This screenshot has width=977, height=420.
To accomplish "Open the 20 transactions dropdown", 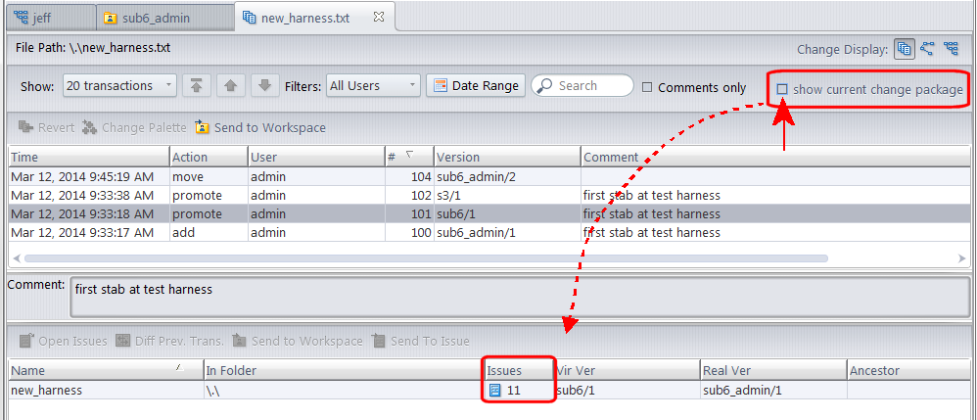I will [x=119, y=86].
